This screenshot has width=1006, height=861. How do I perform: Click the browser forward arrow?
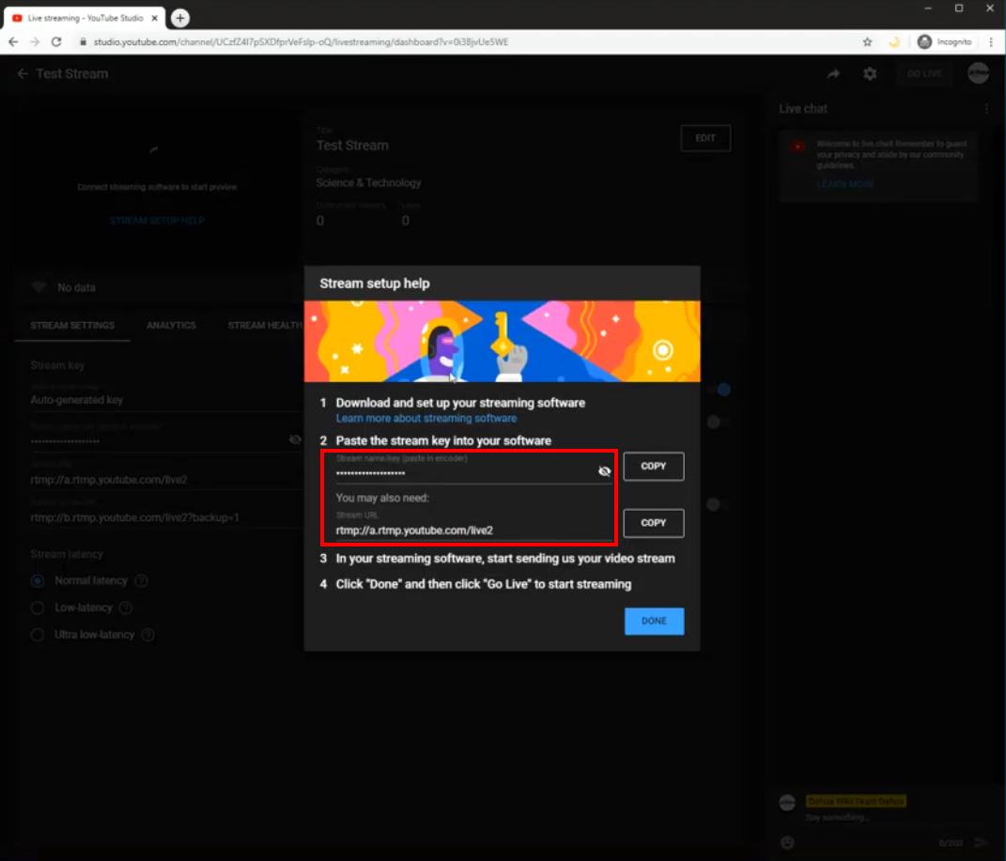pos(35,41)
